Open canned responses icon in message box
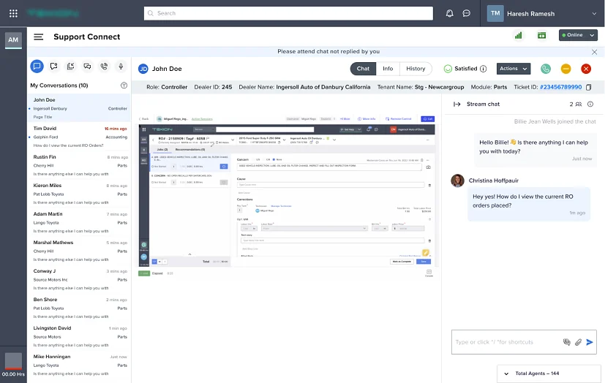The height and width of the screenshot is (383, 605). pyautogui.click(x=566, y=342)
